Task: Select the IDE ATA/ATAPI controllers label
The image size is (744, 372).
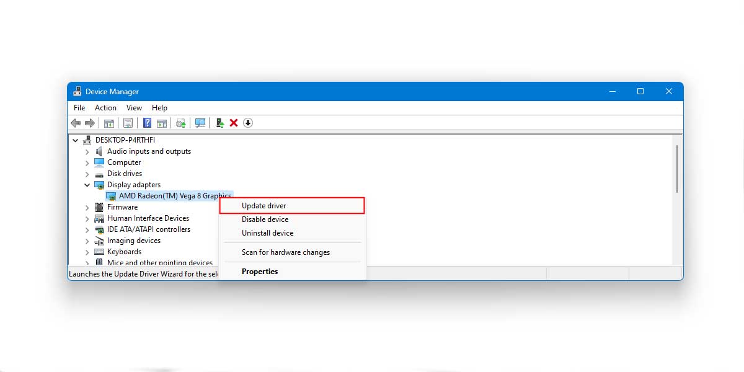Action: [149, 229]
